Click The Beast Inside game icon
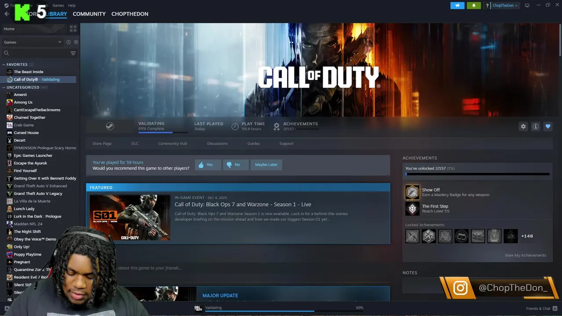This screenshot has height=316, width=562. tap(10, 72)
